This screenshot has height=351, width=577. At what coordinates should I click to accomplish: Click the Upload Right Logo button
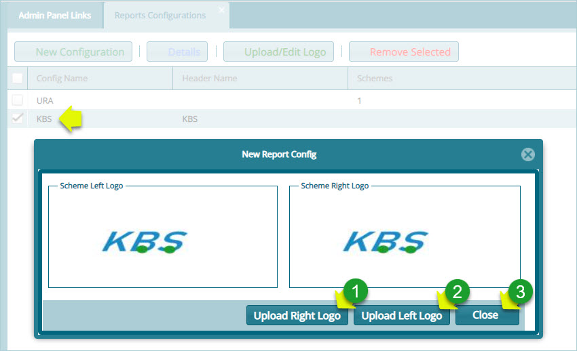[x=297, y=315]
